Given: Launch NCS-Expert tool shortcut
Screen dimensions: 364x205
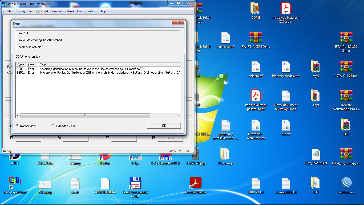Looking at the screenshot, I should click(15, 183).
